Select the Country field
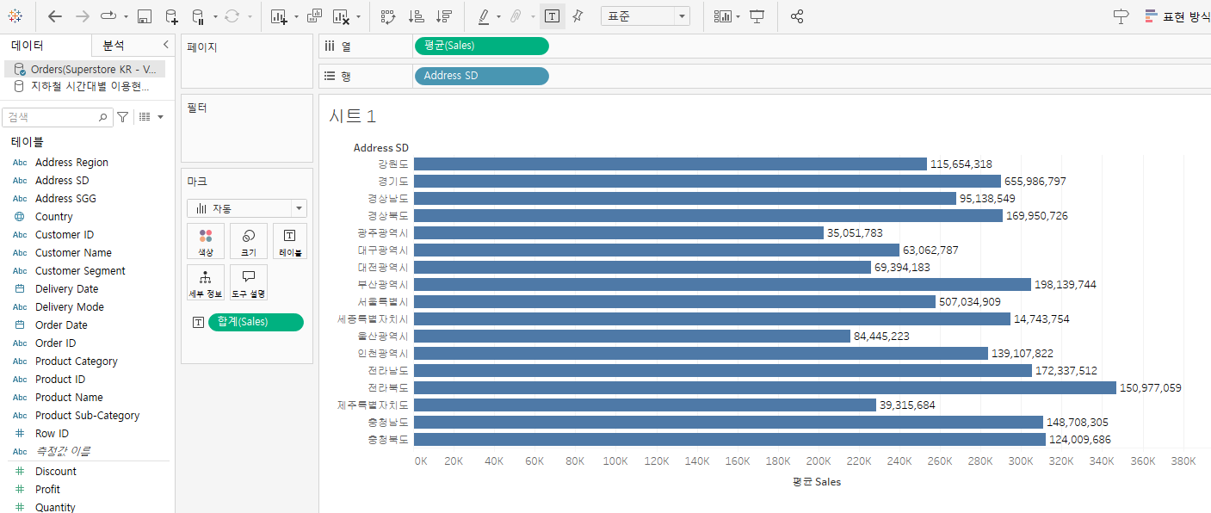This screenshot has width=1211, height=513. 54,217
